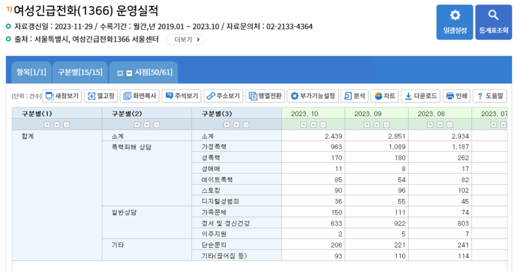This screenshot has width=518, height=271.
Task: Open 부가기능설정 additional settings
Action: pyautogui.click(x=313, y=96)
